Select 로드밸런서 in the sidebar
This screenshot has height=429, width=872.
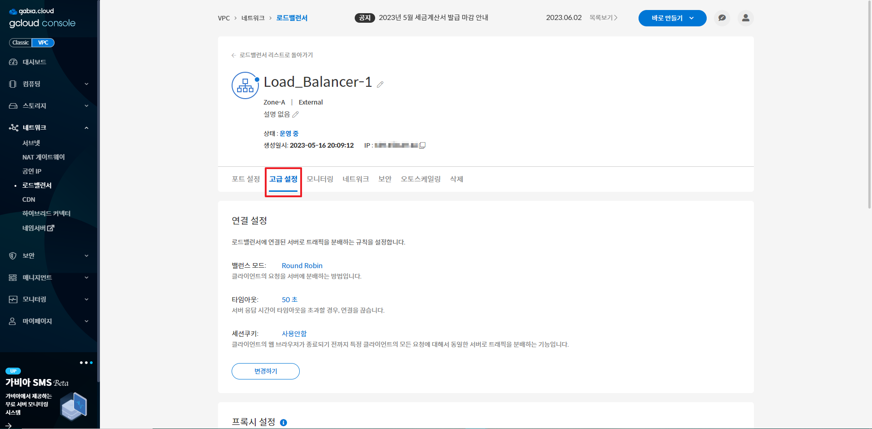point(37,185)
